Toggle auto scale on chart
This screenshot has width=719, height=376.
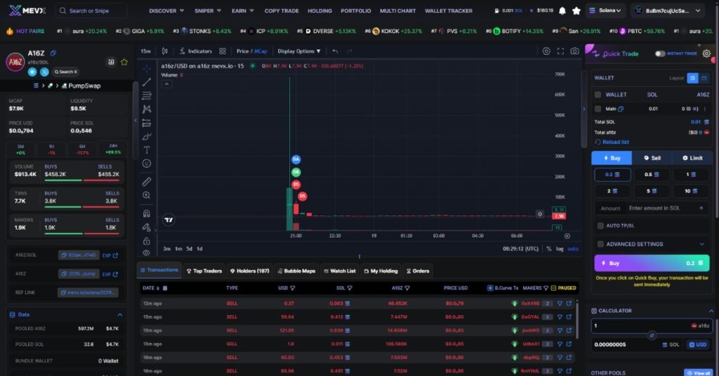click(x=573, y=249)
